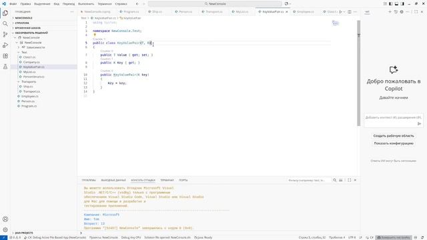The width and height of the screenshot is (427, 240).
Task: Click the split editor icon
Action: pyautogui.click(x=350, y=12)
